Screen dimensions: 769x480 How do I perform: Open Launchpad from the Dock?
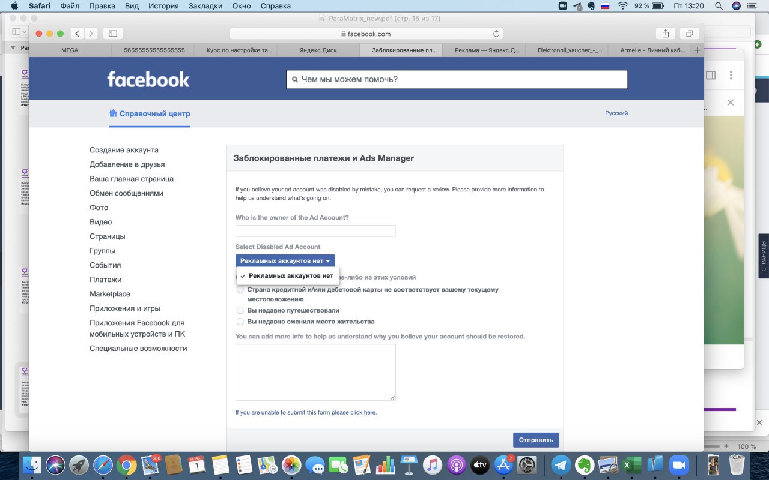[79, 464]
